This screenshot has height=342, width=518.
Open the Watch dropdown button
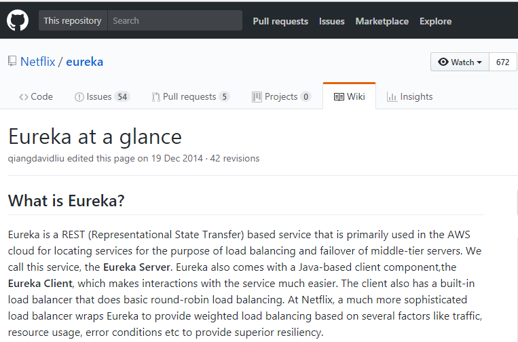point(460,62)
